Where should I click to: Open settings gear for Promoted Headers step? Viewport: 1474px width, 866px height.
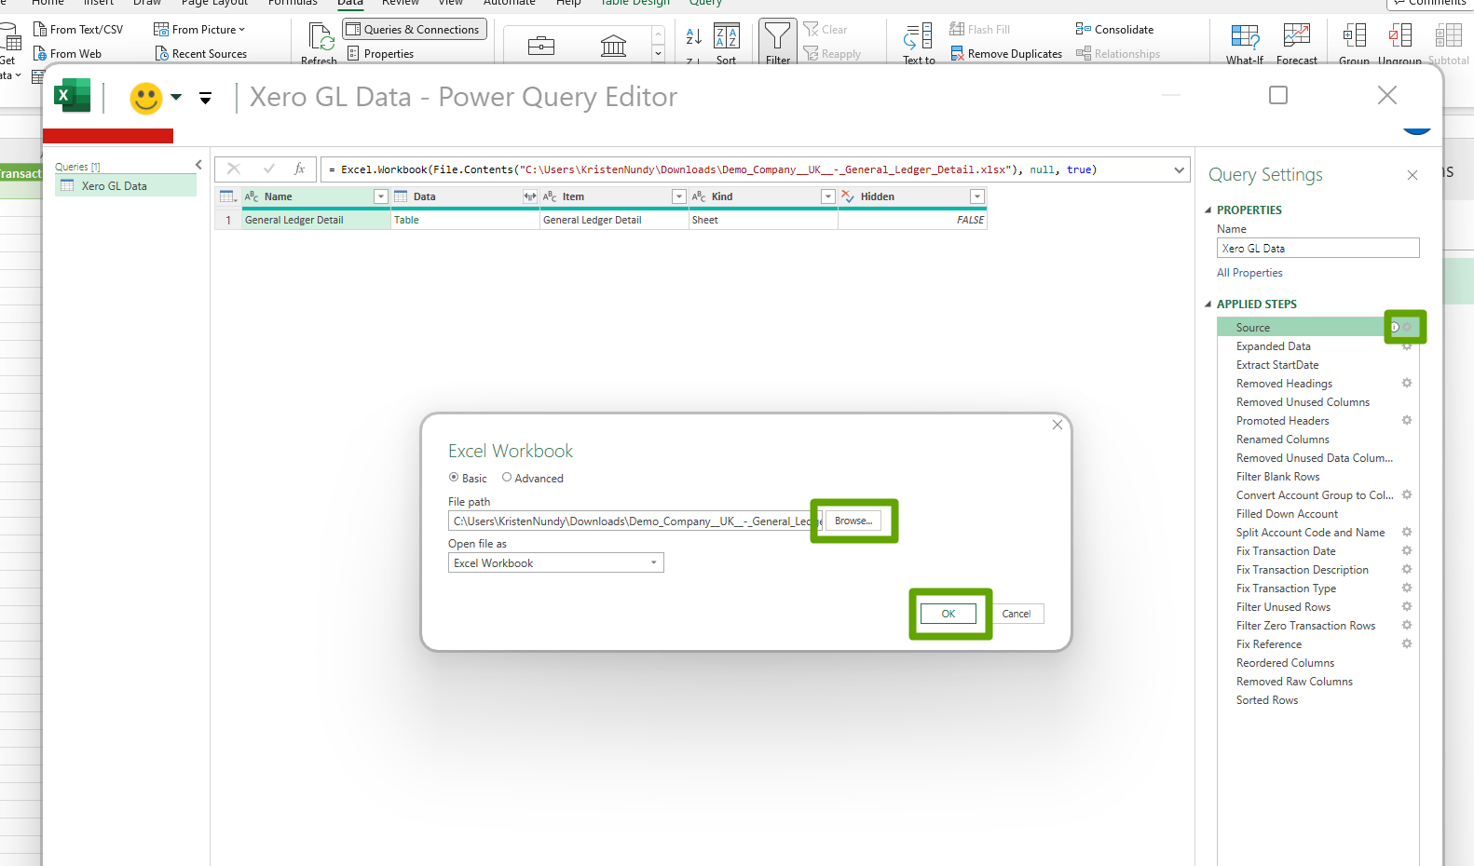(x=1407, y=420)
